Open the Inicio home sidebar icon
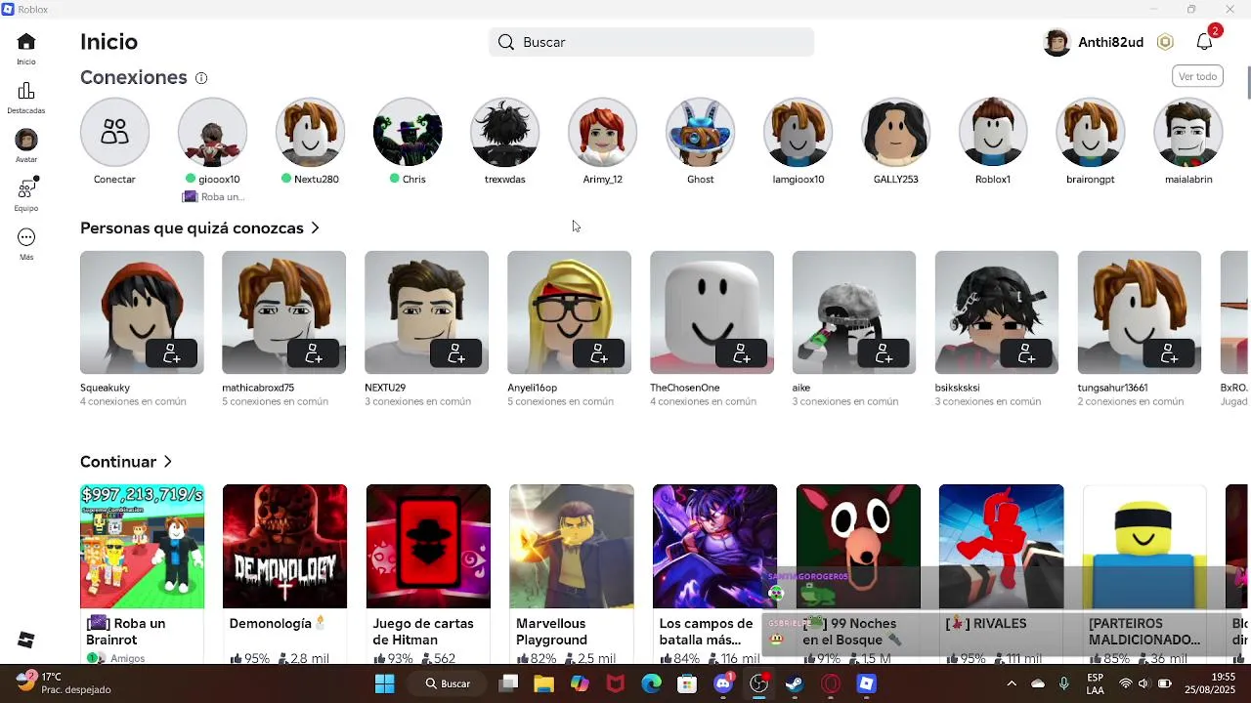The height and width of the screenshot is (703, 1251). [x=26, y=42]
